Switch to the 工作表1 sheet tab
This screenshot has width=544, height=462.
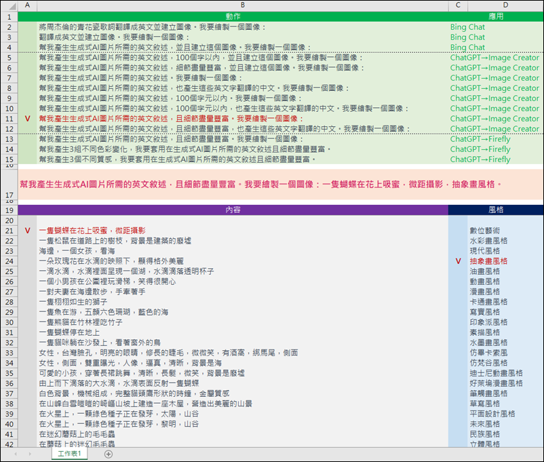pyautogui.click(x=69, y=453)
